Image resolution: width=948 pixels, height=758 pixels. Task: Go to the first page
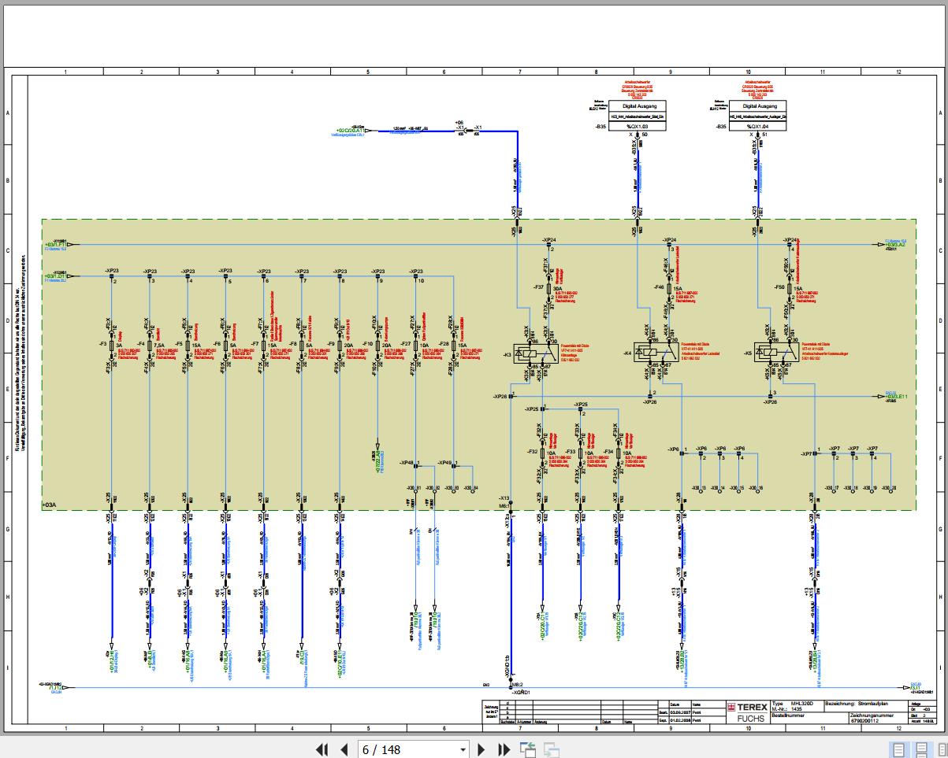(322, 749)
